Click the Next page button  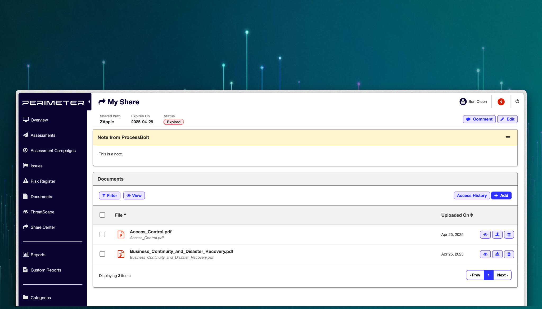point(502,275)
